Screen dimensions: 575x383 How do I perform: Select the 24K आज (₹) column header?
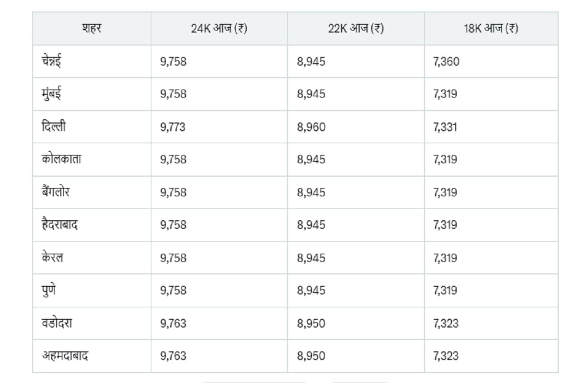(219, 28)
